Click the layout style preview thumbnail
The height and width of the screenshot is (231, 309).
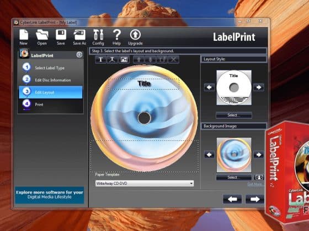point(234,87)
